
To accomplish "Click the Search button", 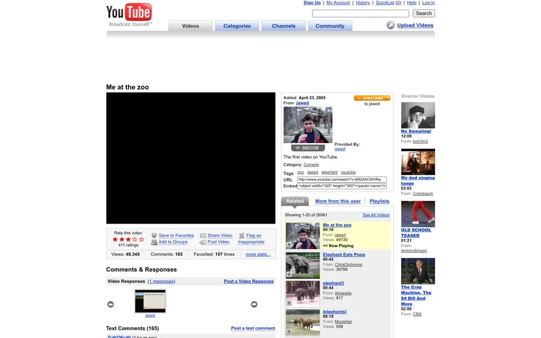I will (424, 14).
